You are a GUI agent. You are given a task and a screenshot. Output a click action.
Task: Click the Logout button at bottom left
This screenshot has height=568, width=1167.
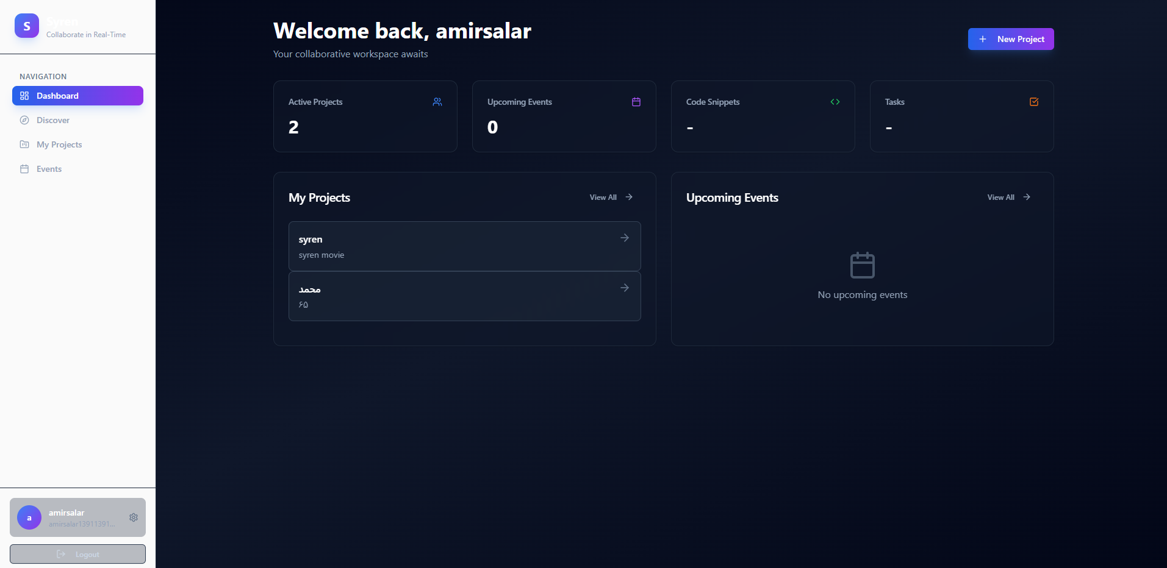click(x=77, y=554)
